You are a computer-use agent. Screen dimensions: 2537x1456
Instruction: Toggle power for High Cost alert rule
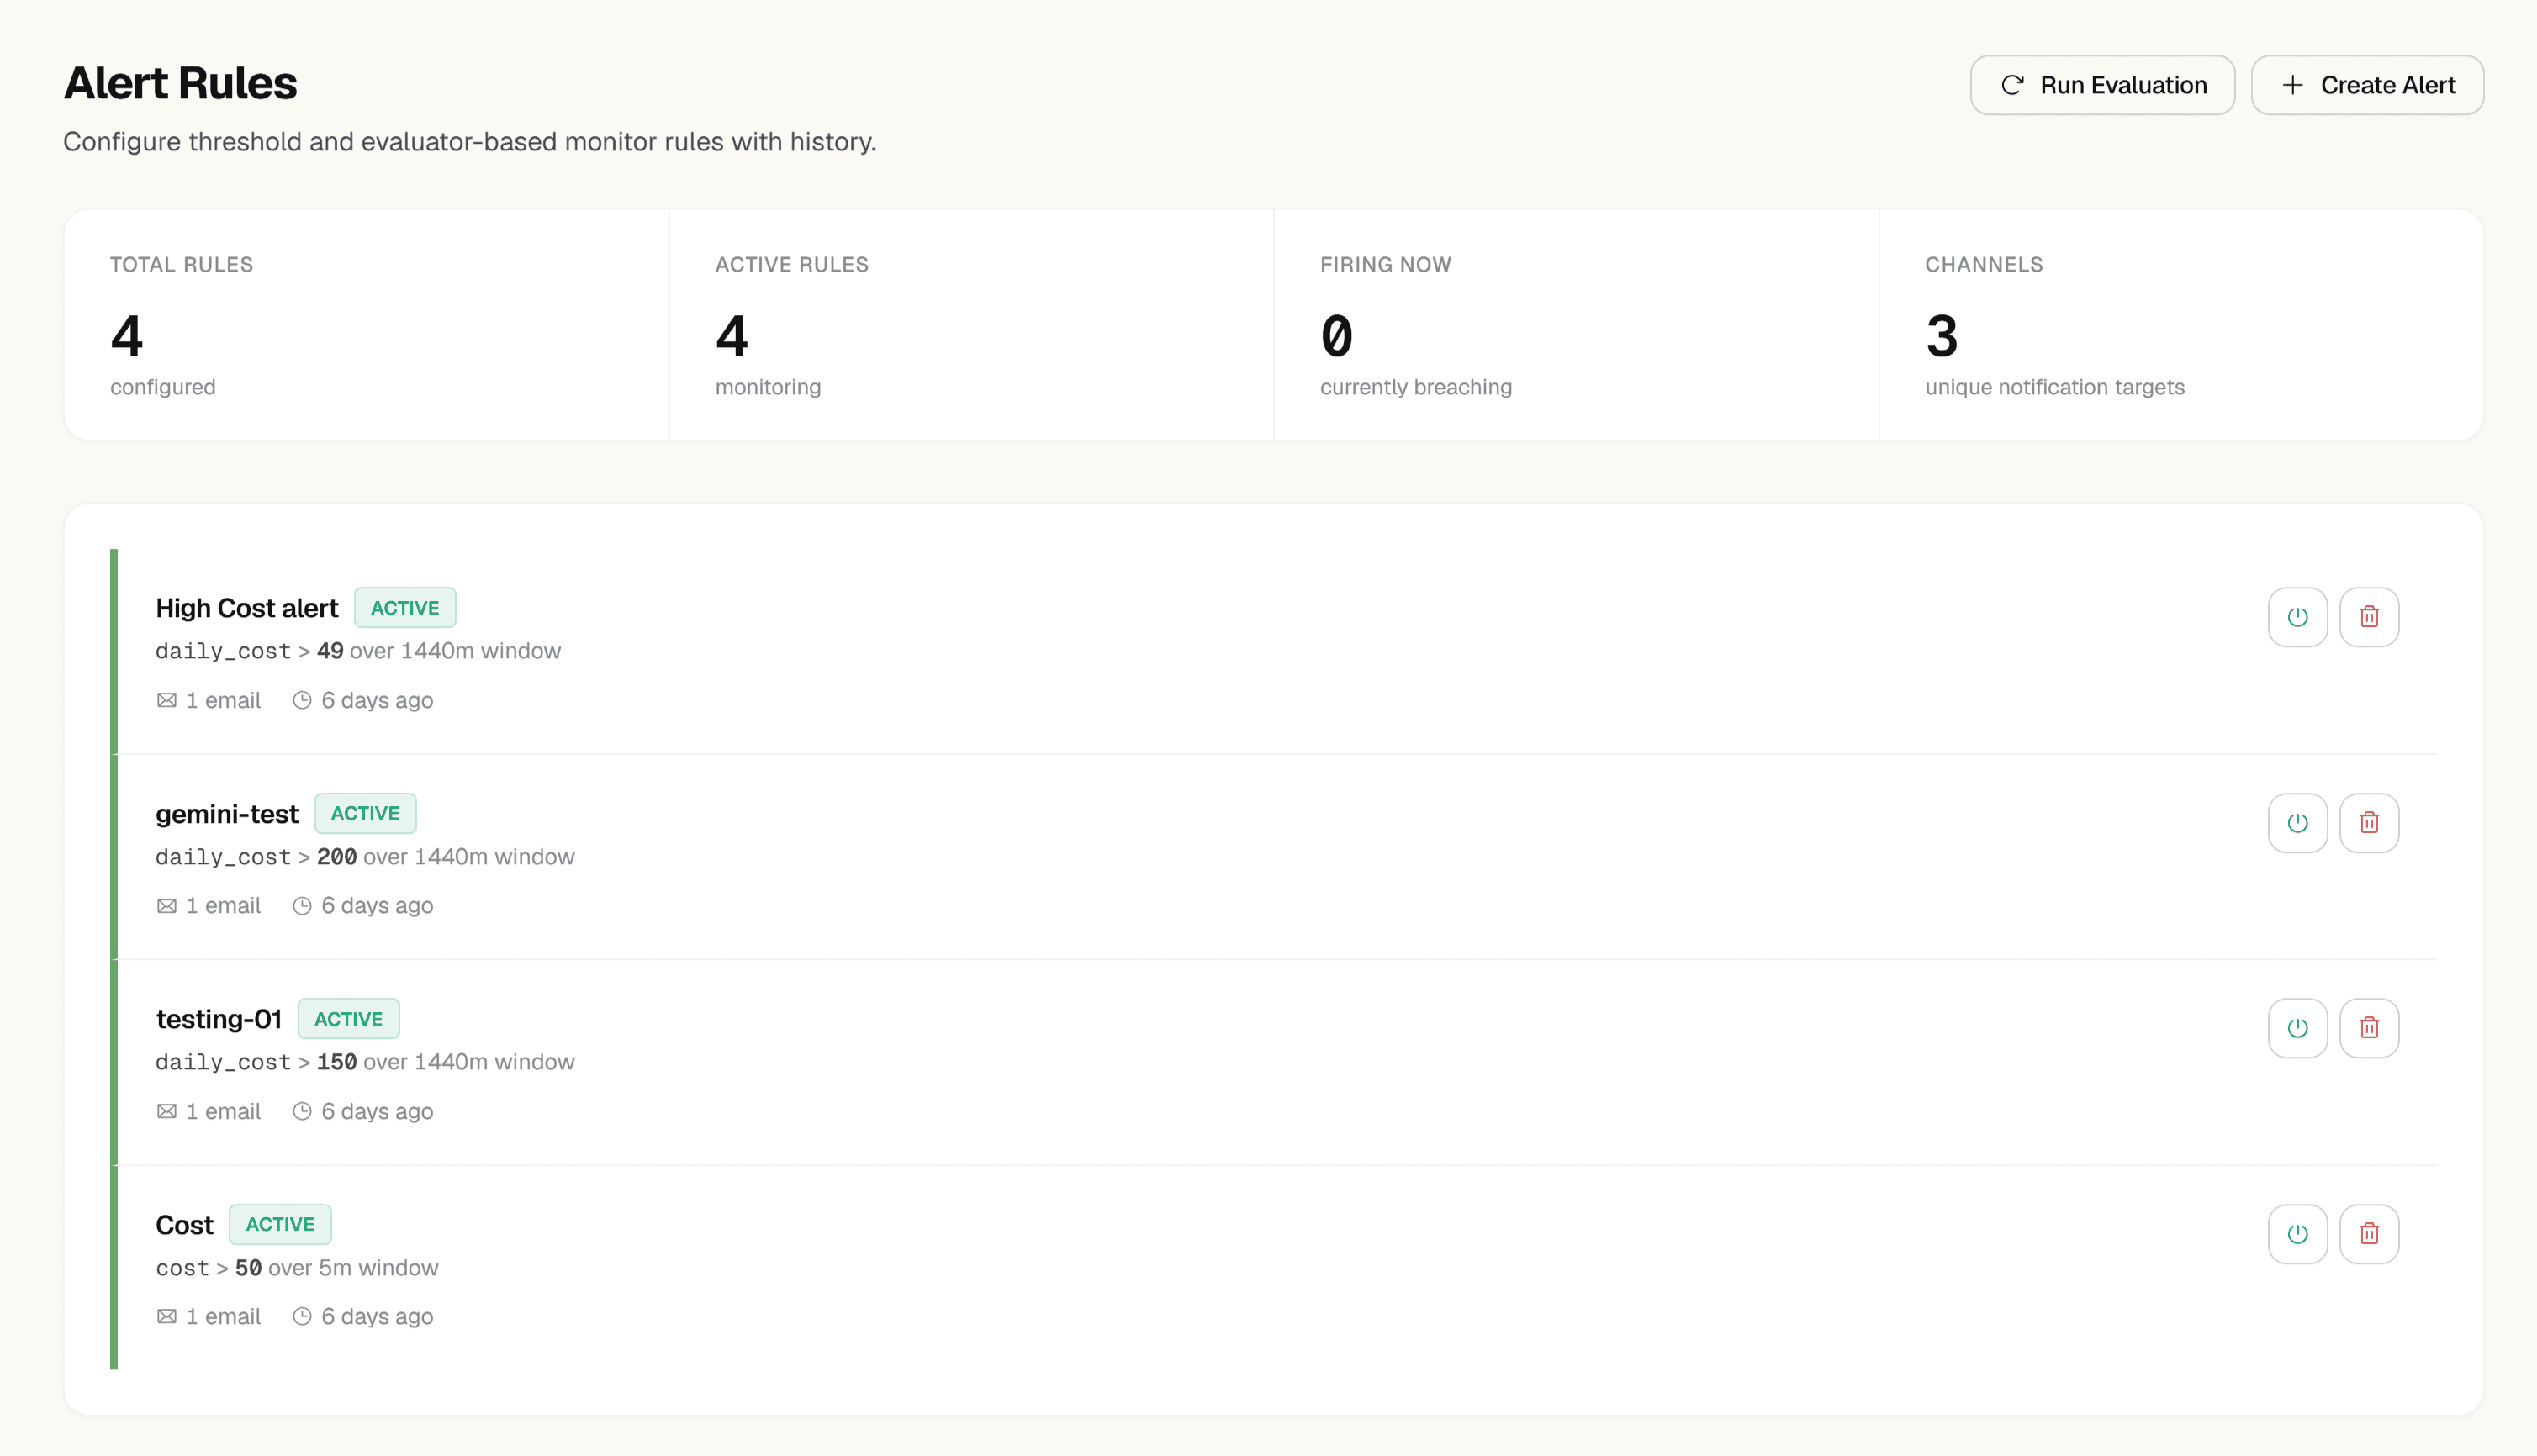2297,617
